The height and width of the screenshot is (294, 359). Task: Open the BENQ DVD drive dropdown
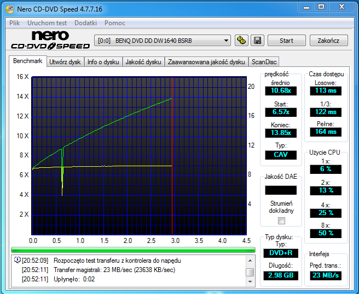[x=163, y=41]
